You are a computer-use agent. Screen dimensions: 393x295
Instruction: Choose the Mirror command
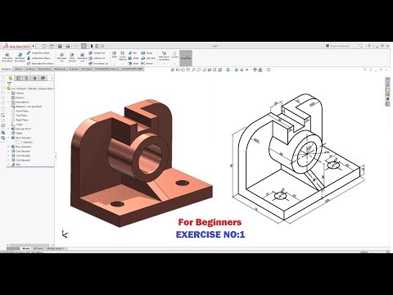147,63
